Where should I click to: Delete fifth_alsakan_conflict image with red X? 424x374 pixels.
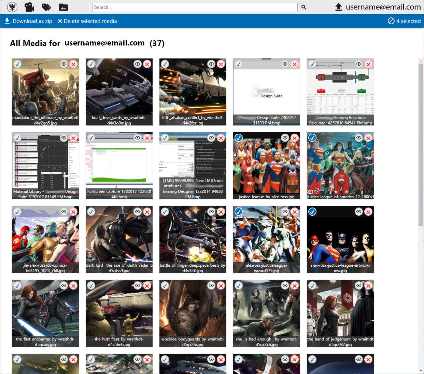(221, 64)
